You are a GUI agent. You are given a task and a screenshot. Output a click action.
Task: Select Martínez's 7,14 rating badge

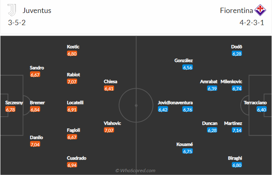point(237,130)
